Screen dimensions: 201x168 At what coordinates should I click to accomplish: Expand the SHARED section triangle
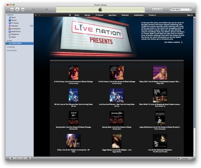(7, 47)
